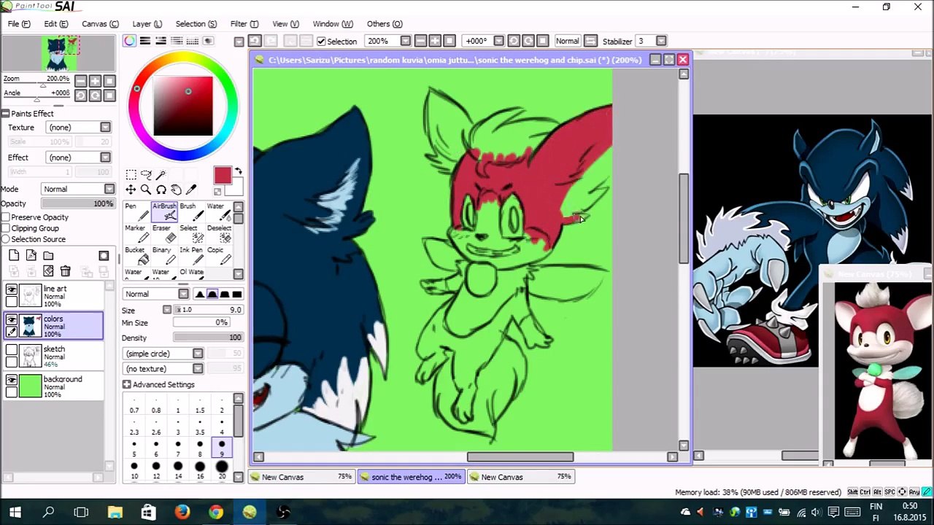The width and height of the screenshot is (934, 525).
Task: Activate the rotate canvas tool
Action: (161, 190)
